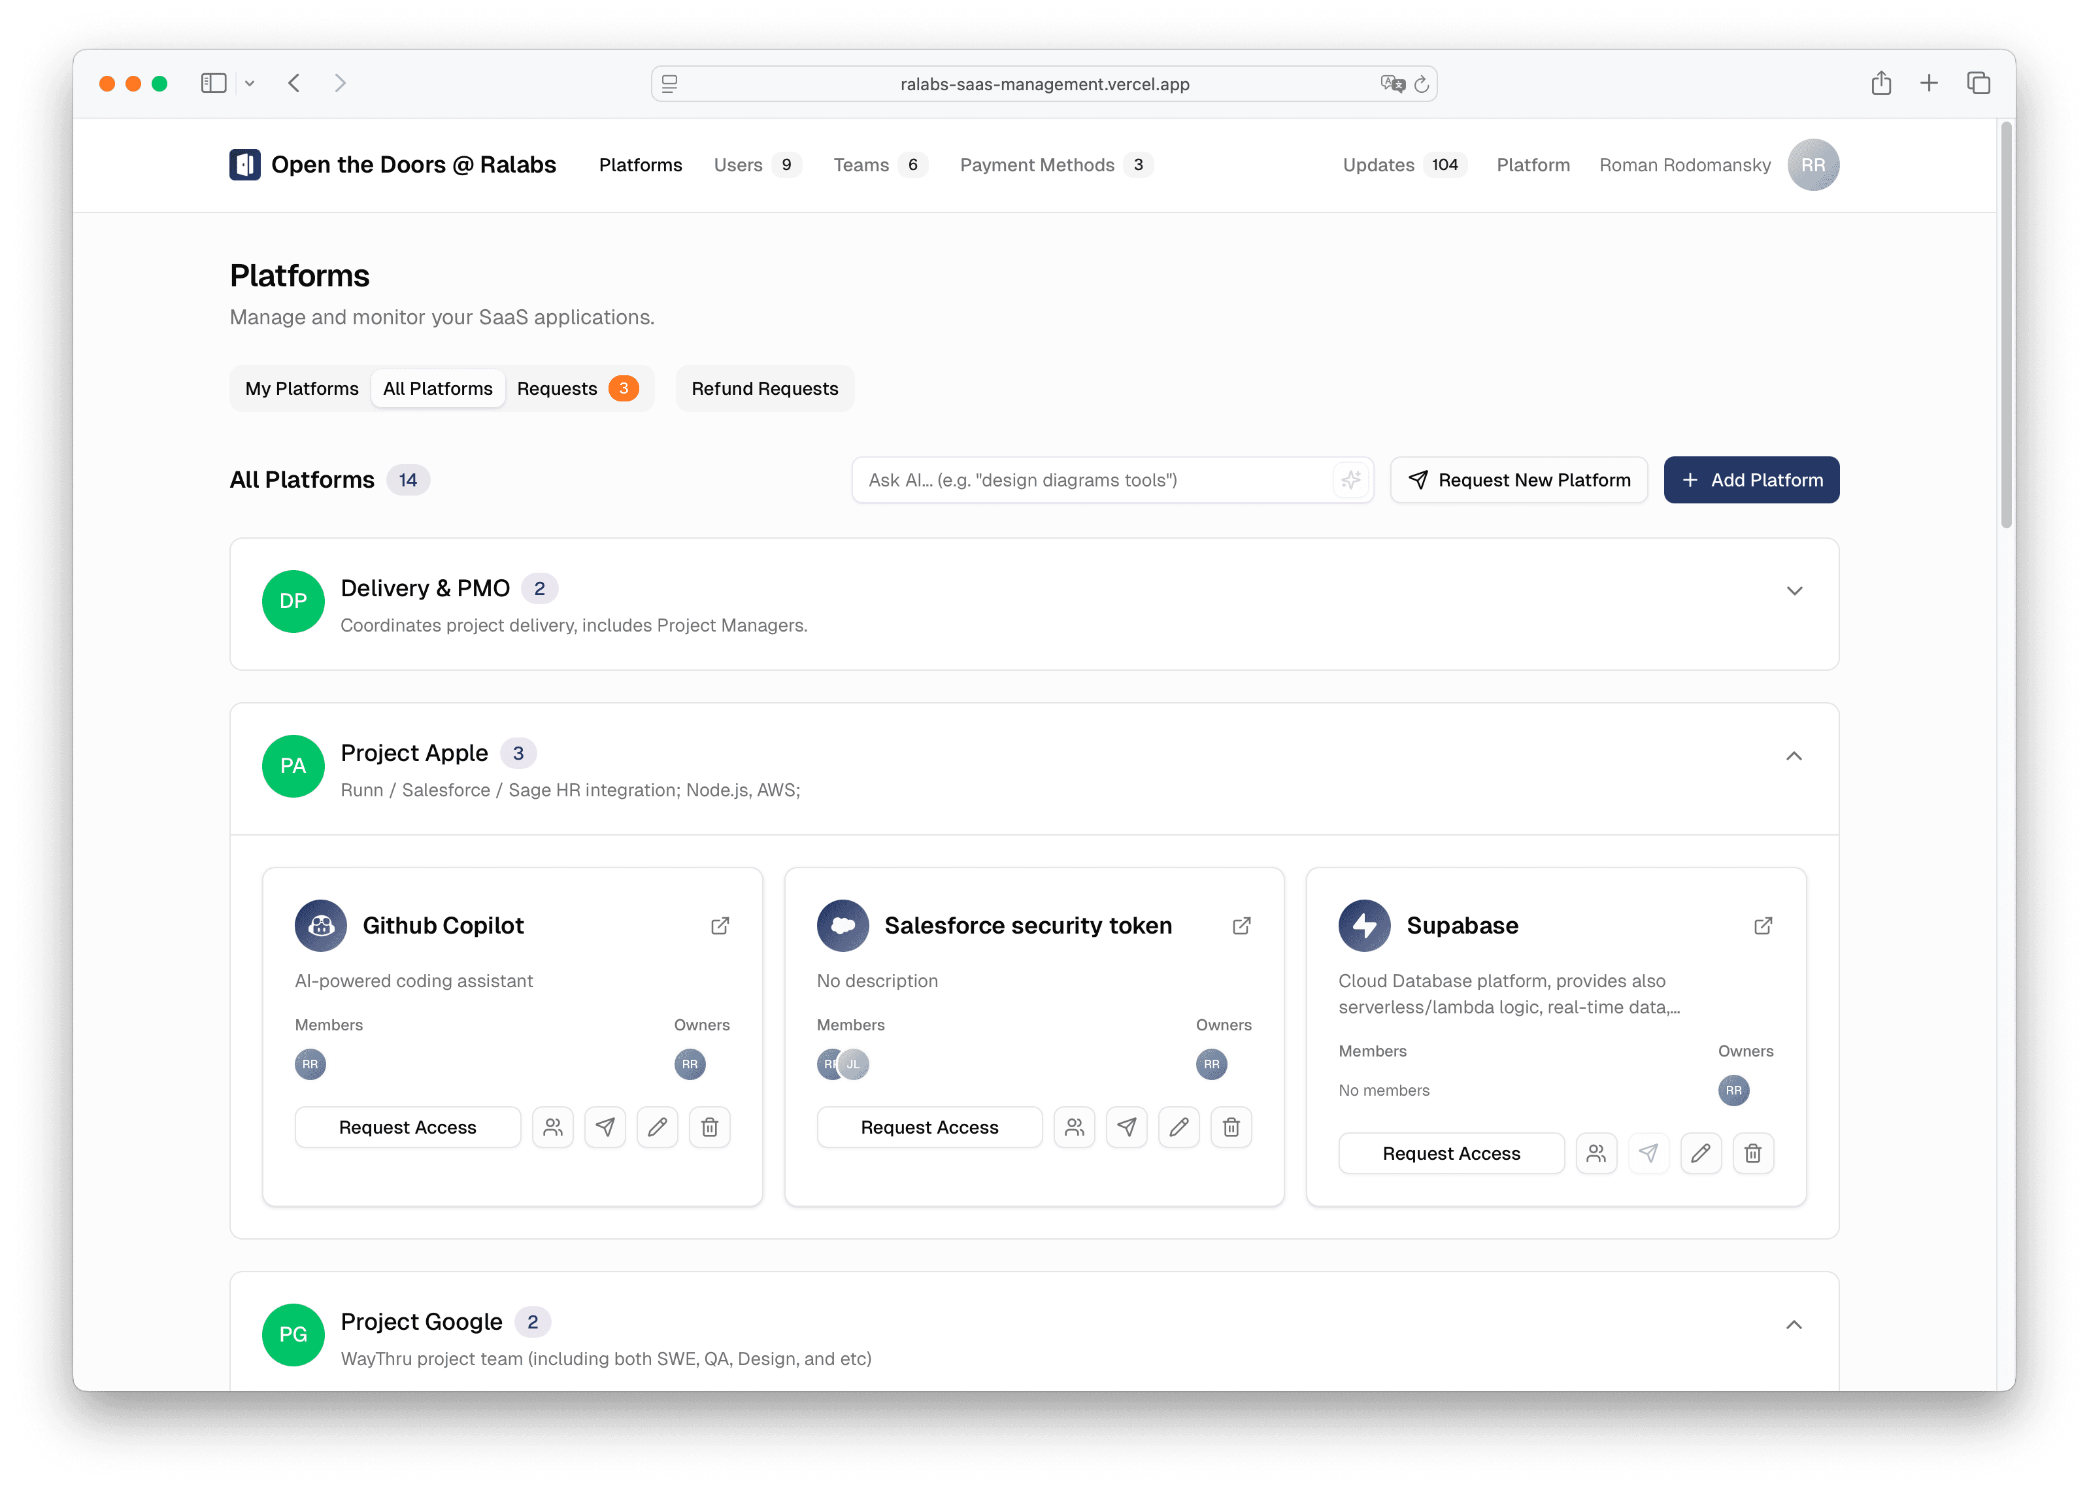Image resolution: width=2089 pixels, height=1488 pixels.
Task: Open the Teams section in the navigation
Action: [861, 165]
